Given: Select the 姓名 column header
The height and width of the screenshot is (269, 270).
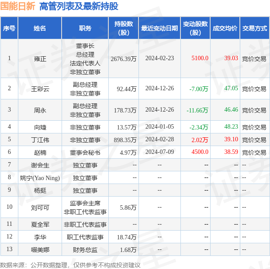Looking at the screenshot, I should tap(40, 28).
